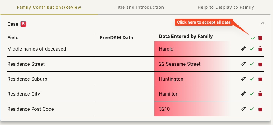Edit the Residence Street value
Image resolution: width=273 pixels, height=125 pixels.
[x=243, y=64]
